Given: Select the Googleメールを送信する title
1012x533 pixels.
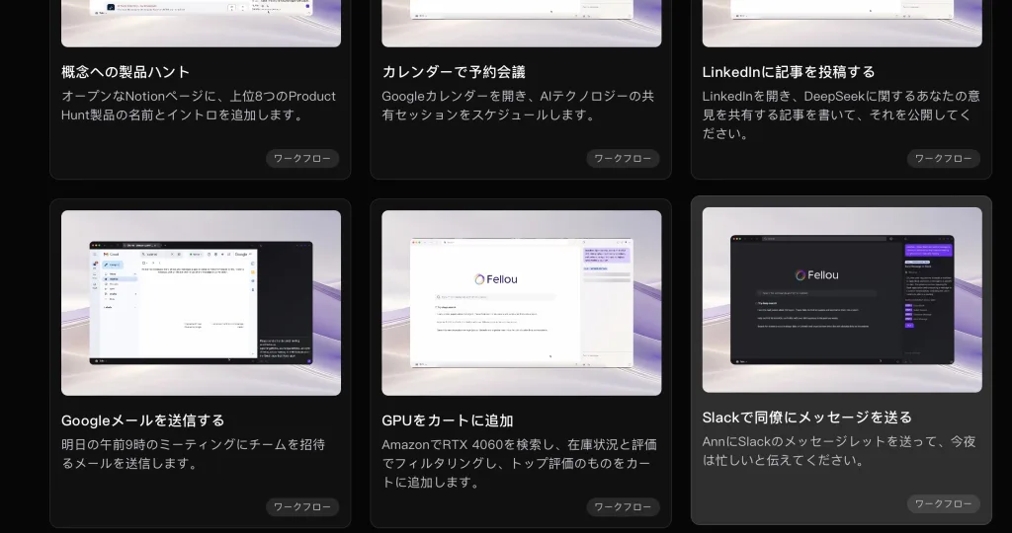Looking at the screenshot, I should point(142,420).
